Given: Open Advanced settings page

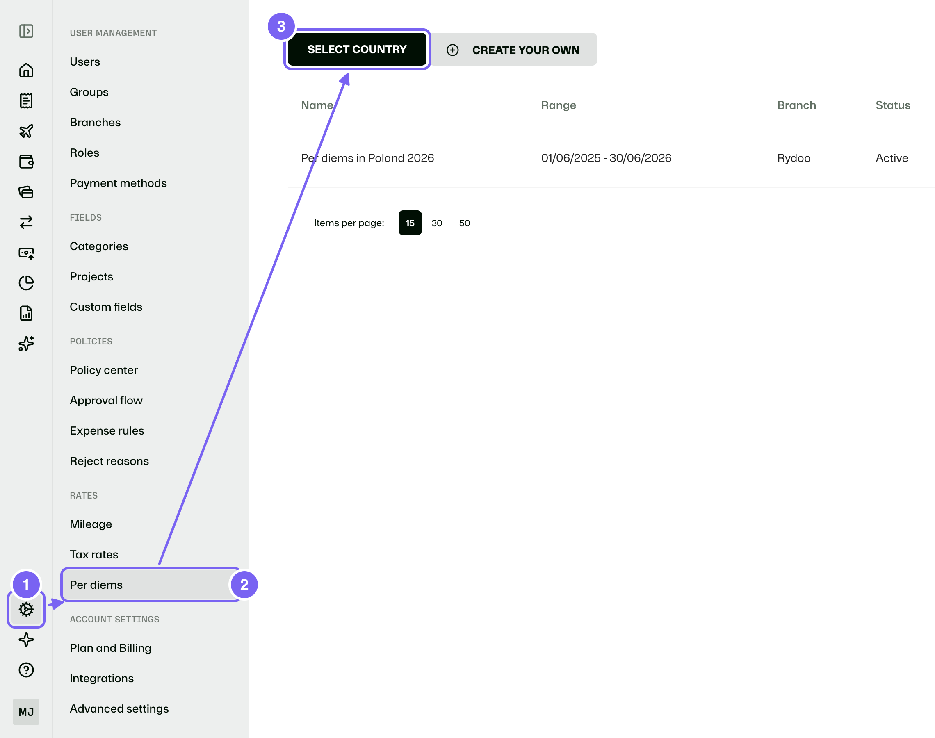Looking at the screenshot, I should click(119, 708).
